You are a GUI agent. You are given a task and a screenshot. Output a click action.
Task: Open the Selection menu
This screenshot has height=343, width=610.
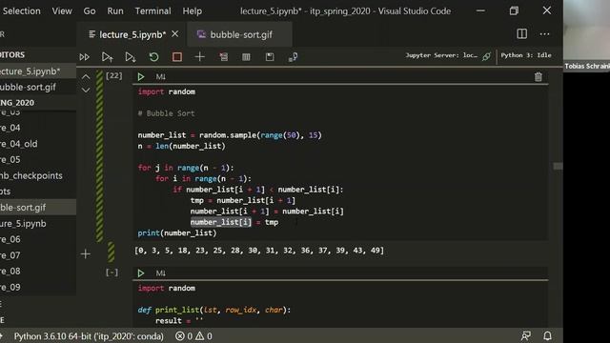coord(21,10)
